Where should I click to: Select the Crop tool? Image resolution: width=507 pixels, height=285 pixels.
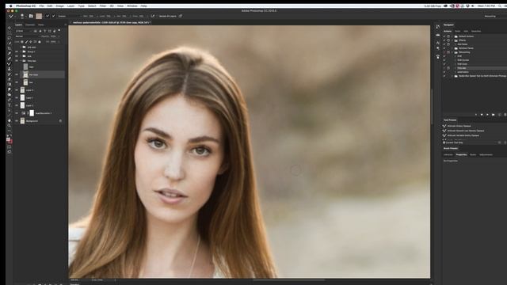[x=10, y=48]
